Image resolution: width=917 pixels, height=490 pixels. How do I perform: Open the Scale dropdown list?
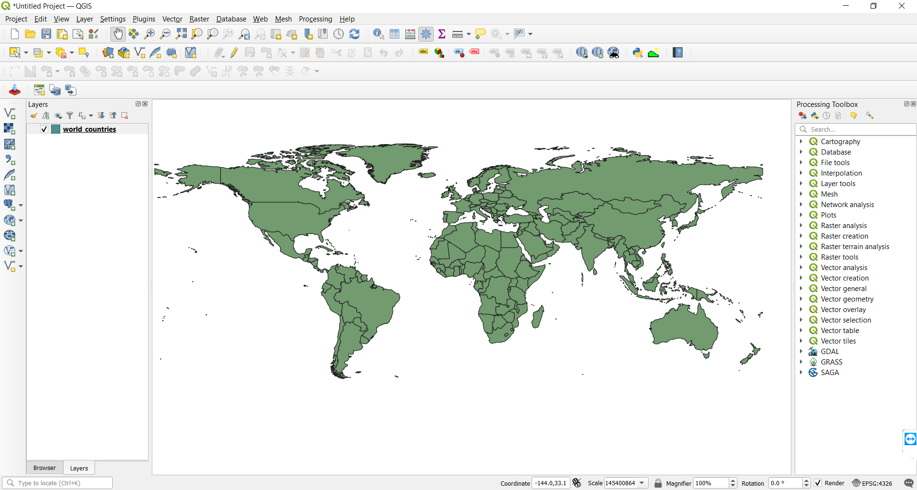click(642, 483)
